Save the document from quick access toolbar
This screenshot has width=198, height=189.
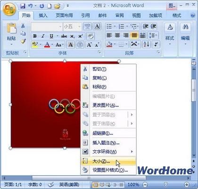(x=23, y=6)
